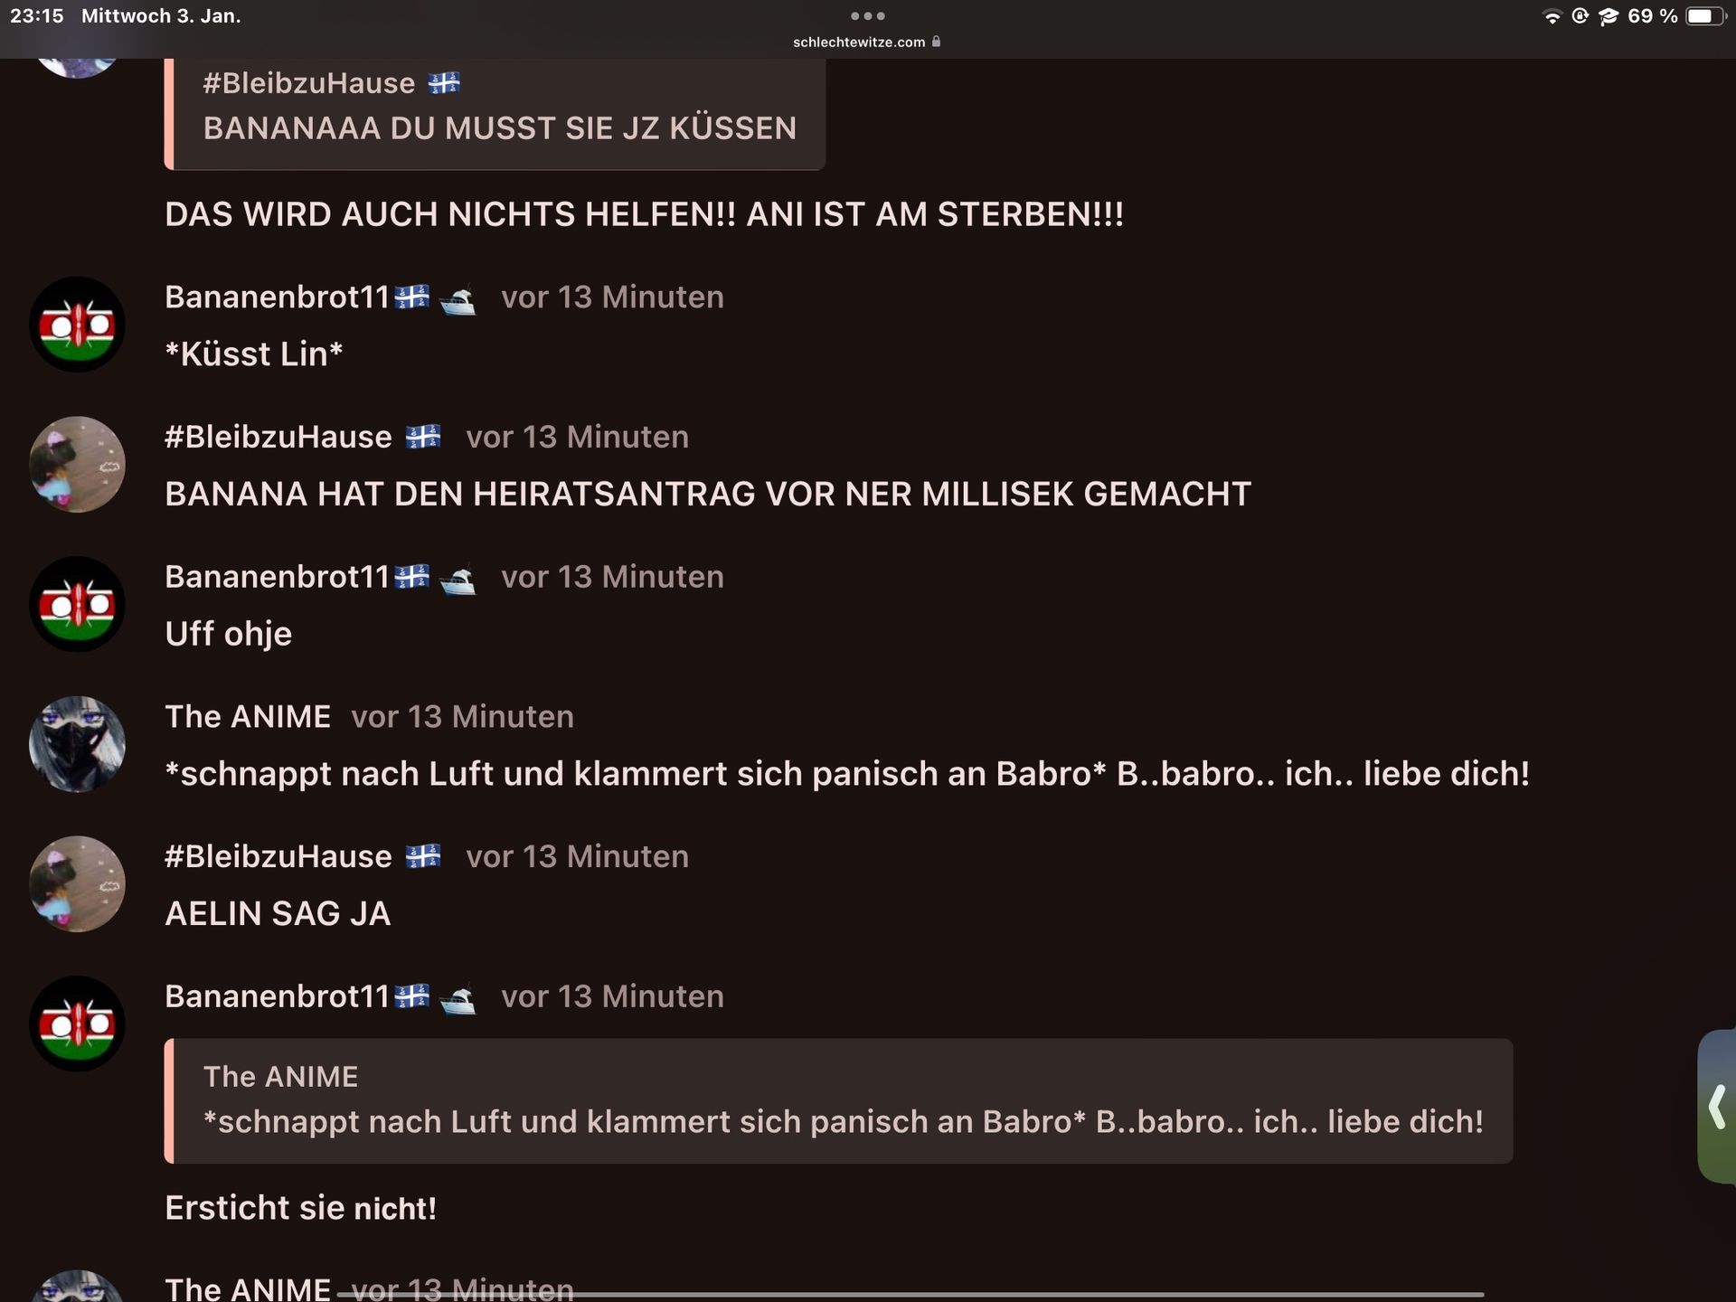Tap the Wi-Fi status icon
This screenshot has width=1736, height=1302.
coord(1552,16)
